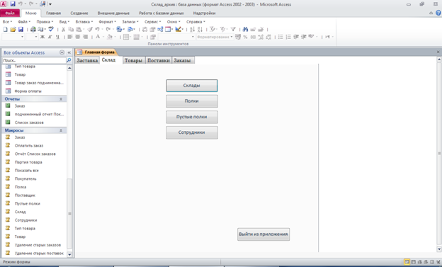This screenshot has height=267, width=442.
Task: Open the Файл ribbon tab
Action: (10, 13)
